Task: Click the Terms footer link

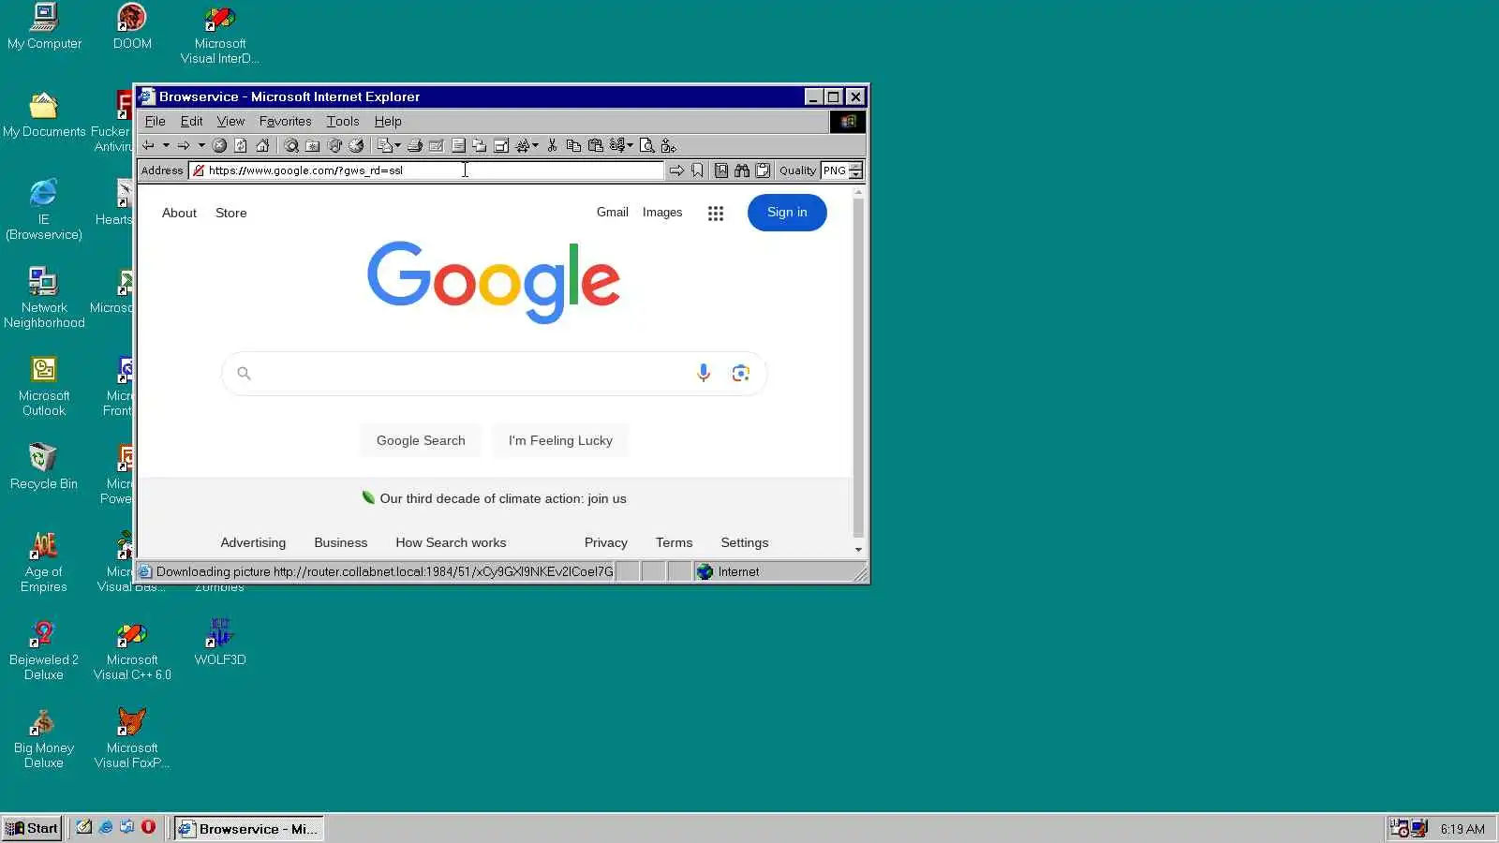Action: coord(675,542)
